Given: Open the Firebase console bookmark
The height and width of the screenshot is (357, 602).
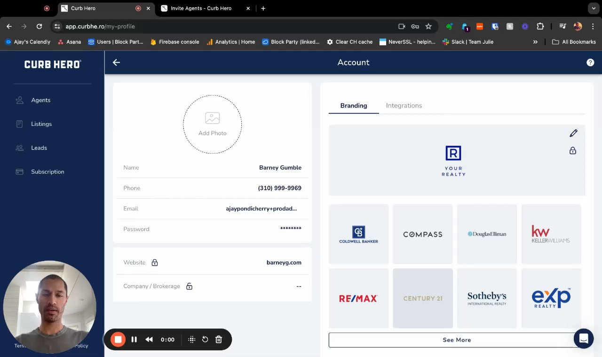Looking at the screenshot, I should click(174, 42).
